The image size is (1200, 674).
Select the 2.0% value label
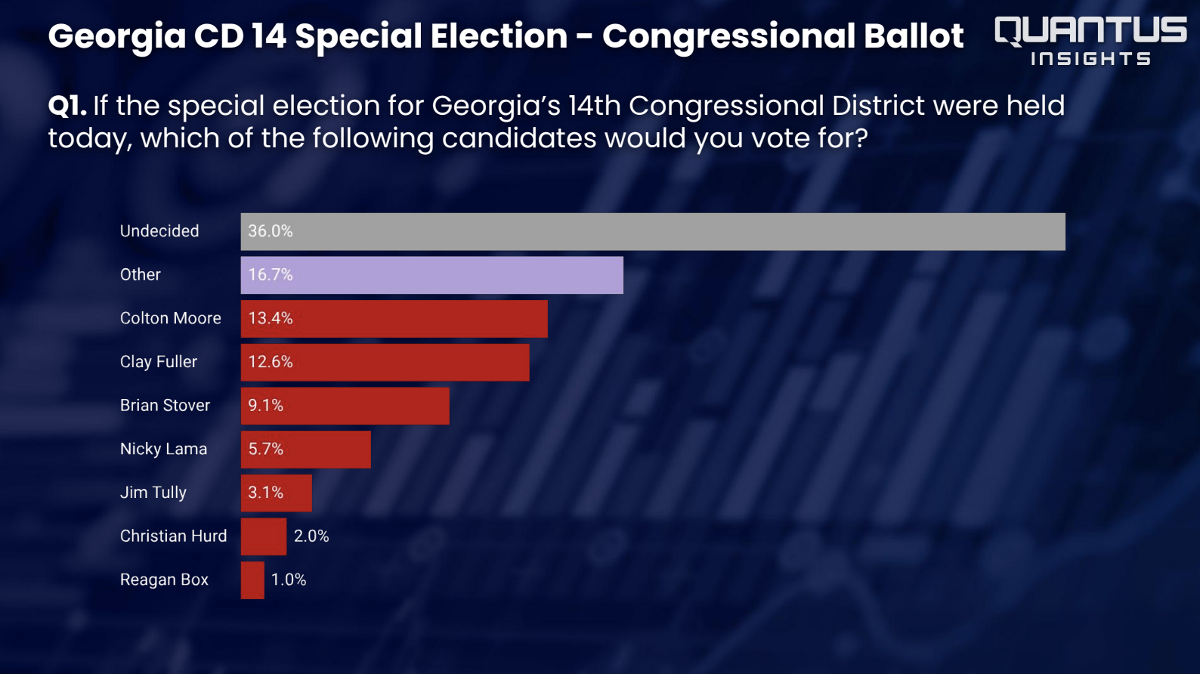pyautogui.click(x=311, y=536)
